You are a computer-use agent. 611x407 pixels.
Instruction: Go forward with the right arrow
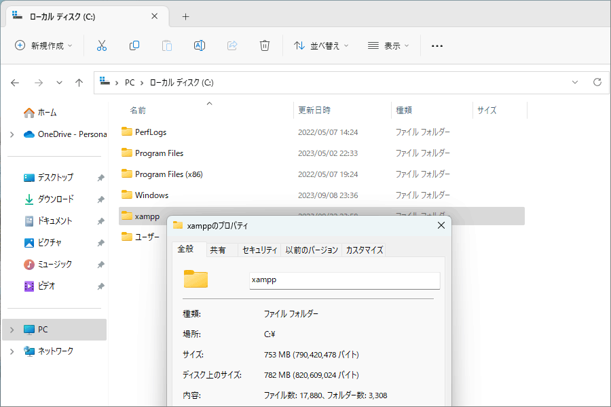point(39,83)
